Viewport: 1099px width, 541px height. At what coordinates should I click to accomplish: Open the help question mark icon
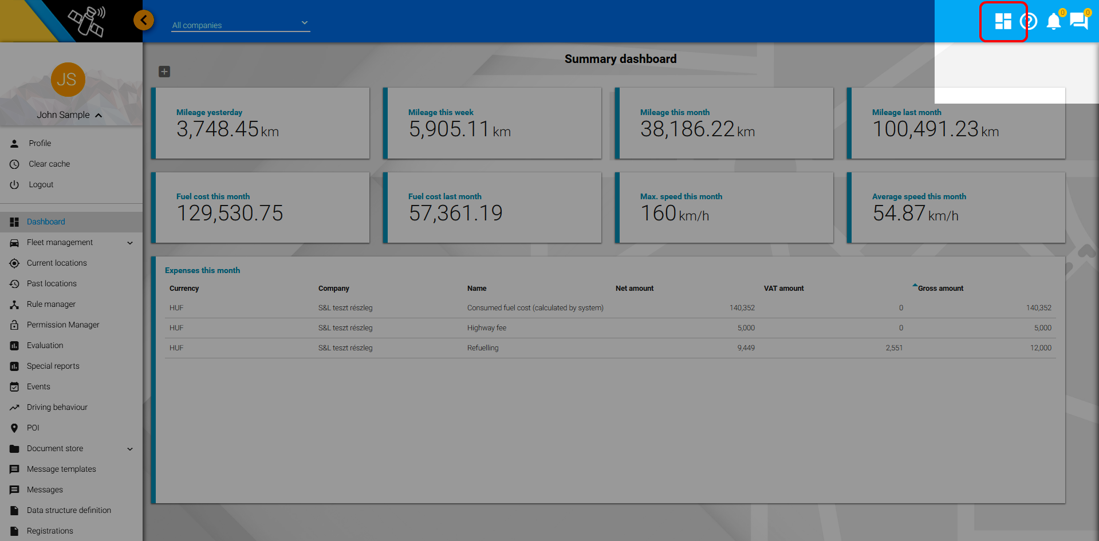pyautogui.click(x=1029, y=22)
